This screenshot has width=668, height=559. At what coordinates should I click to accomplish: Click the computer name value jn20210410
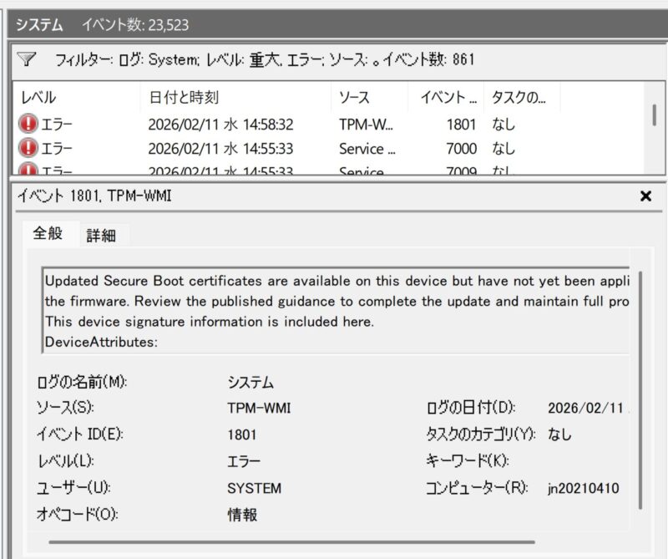pos(584,488)
